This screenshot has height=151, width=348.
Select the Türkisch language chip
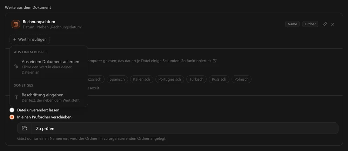(196, 79)
